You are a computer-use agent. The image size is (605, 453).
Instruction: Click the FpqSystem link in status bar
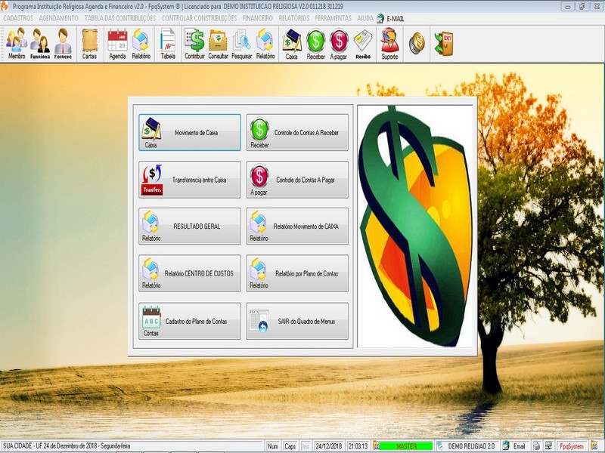pos(572,446)
